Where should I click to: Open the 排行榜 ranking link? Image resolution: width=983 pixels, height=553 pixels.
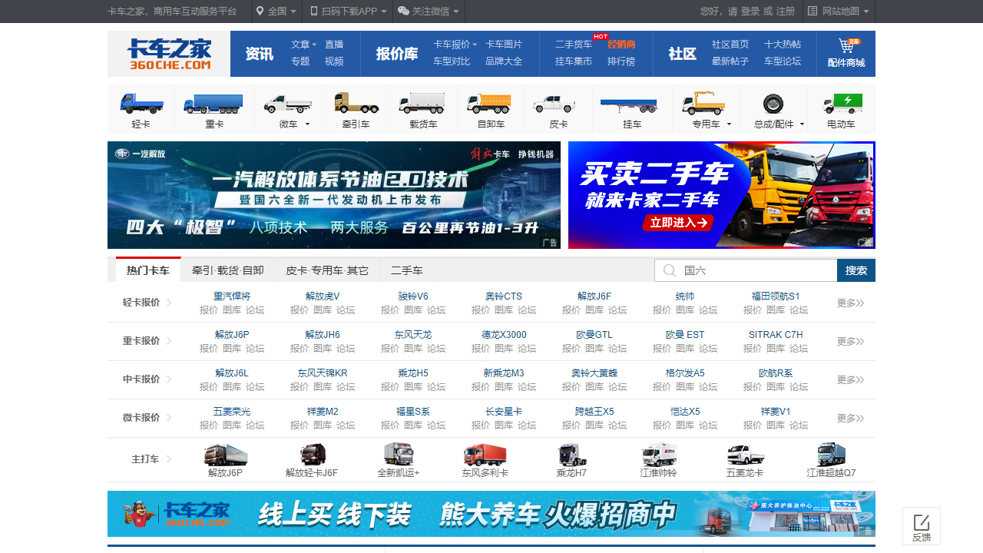pyautogui.click(x=621, y=61)
